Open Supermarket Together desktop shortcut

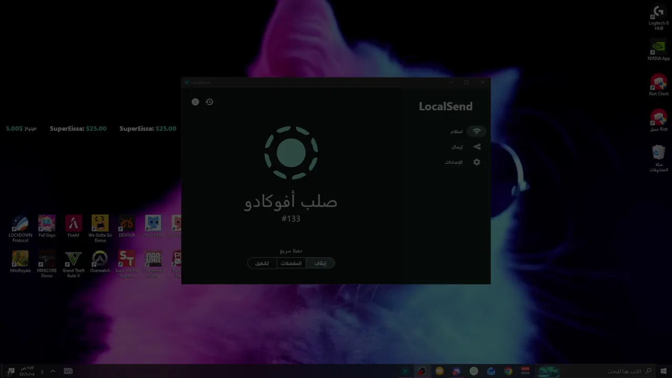(x=127, y=265)
